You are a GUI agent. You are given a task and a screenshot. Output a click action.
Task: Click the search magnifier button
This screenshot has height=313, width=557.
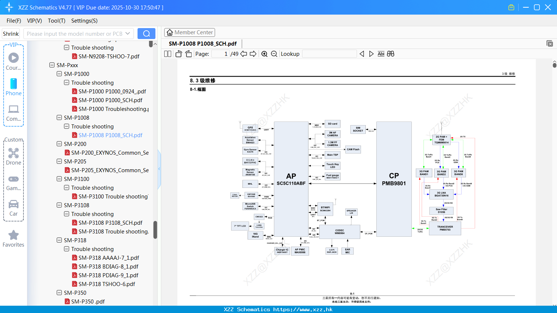coord(146,34)
